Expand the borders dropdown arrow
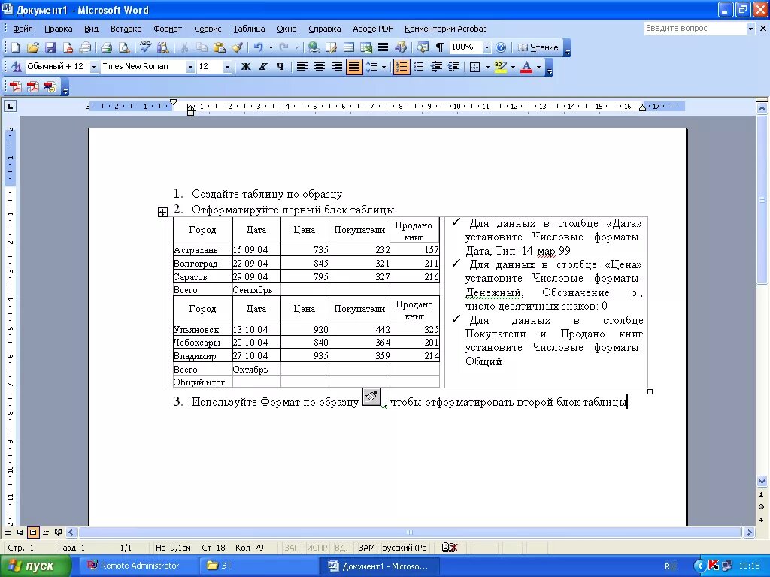Screen dimensions: 770x577 click(x=487, y=67)
